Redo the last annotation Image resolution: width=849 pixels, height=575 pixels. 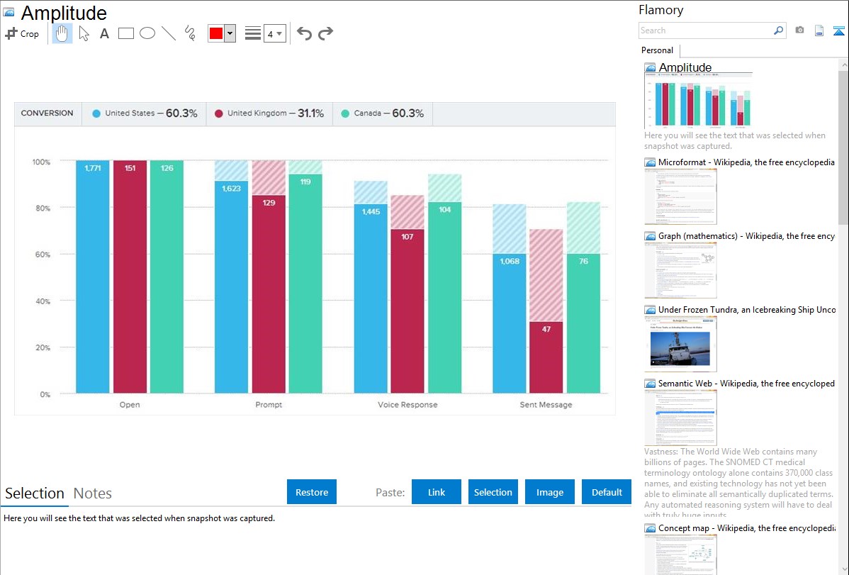[325, 33]
